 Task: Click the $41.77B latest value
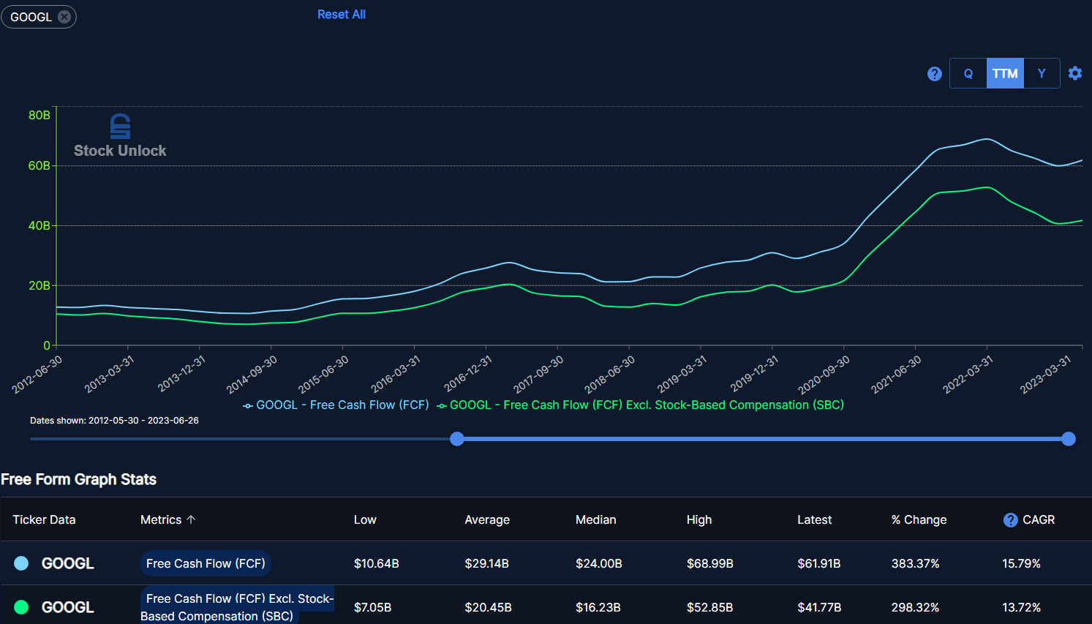pyautogui.click(x=819, y=607)
